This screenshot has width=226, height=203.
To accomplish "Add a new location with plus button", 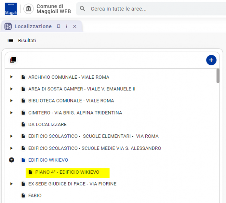I will click(211, 60).
